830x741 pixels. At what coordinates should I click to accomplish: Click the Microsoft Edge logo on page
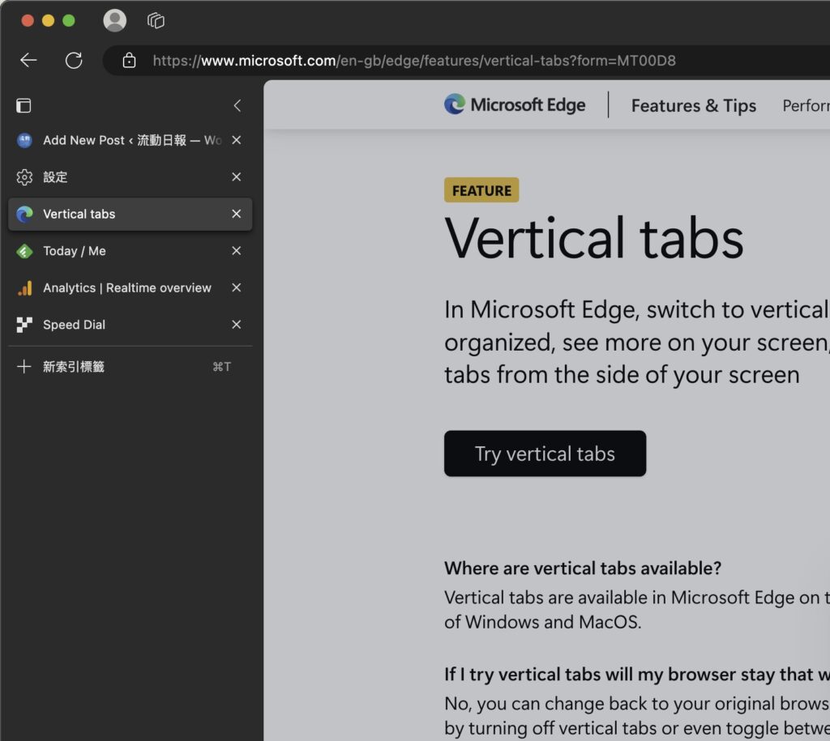(515, 104)
